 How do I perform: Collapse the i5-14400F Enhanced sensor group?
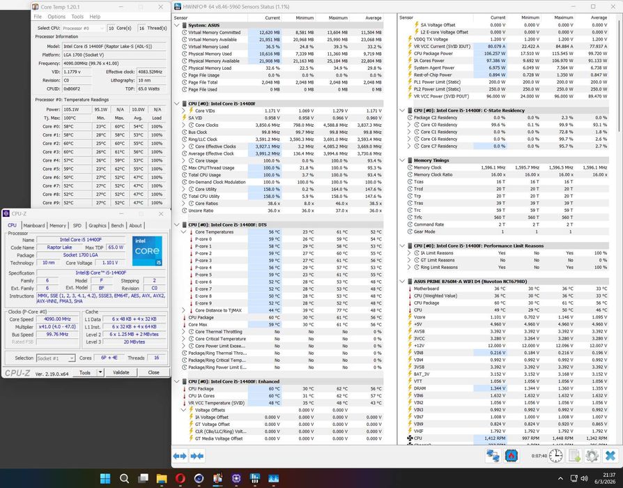point(177,381)
